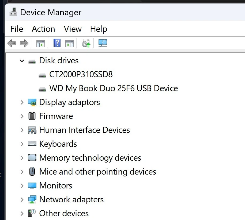
Task: Open the Action menu
Action: [x=43, y=29]
